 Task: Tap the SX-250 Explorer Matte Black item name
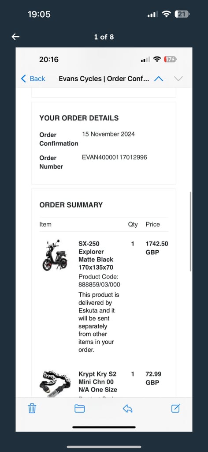click(96, 256)
